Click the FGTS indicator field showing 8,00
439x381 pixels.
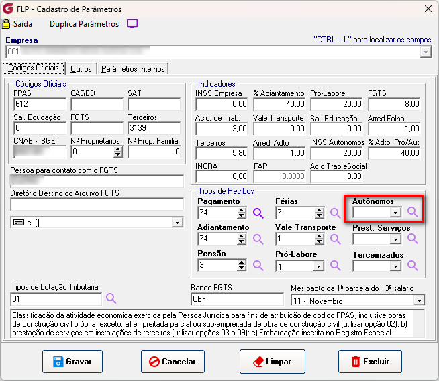394,104
